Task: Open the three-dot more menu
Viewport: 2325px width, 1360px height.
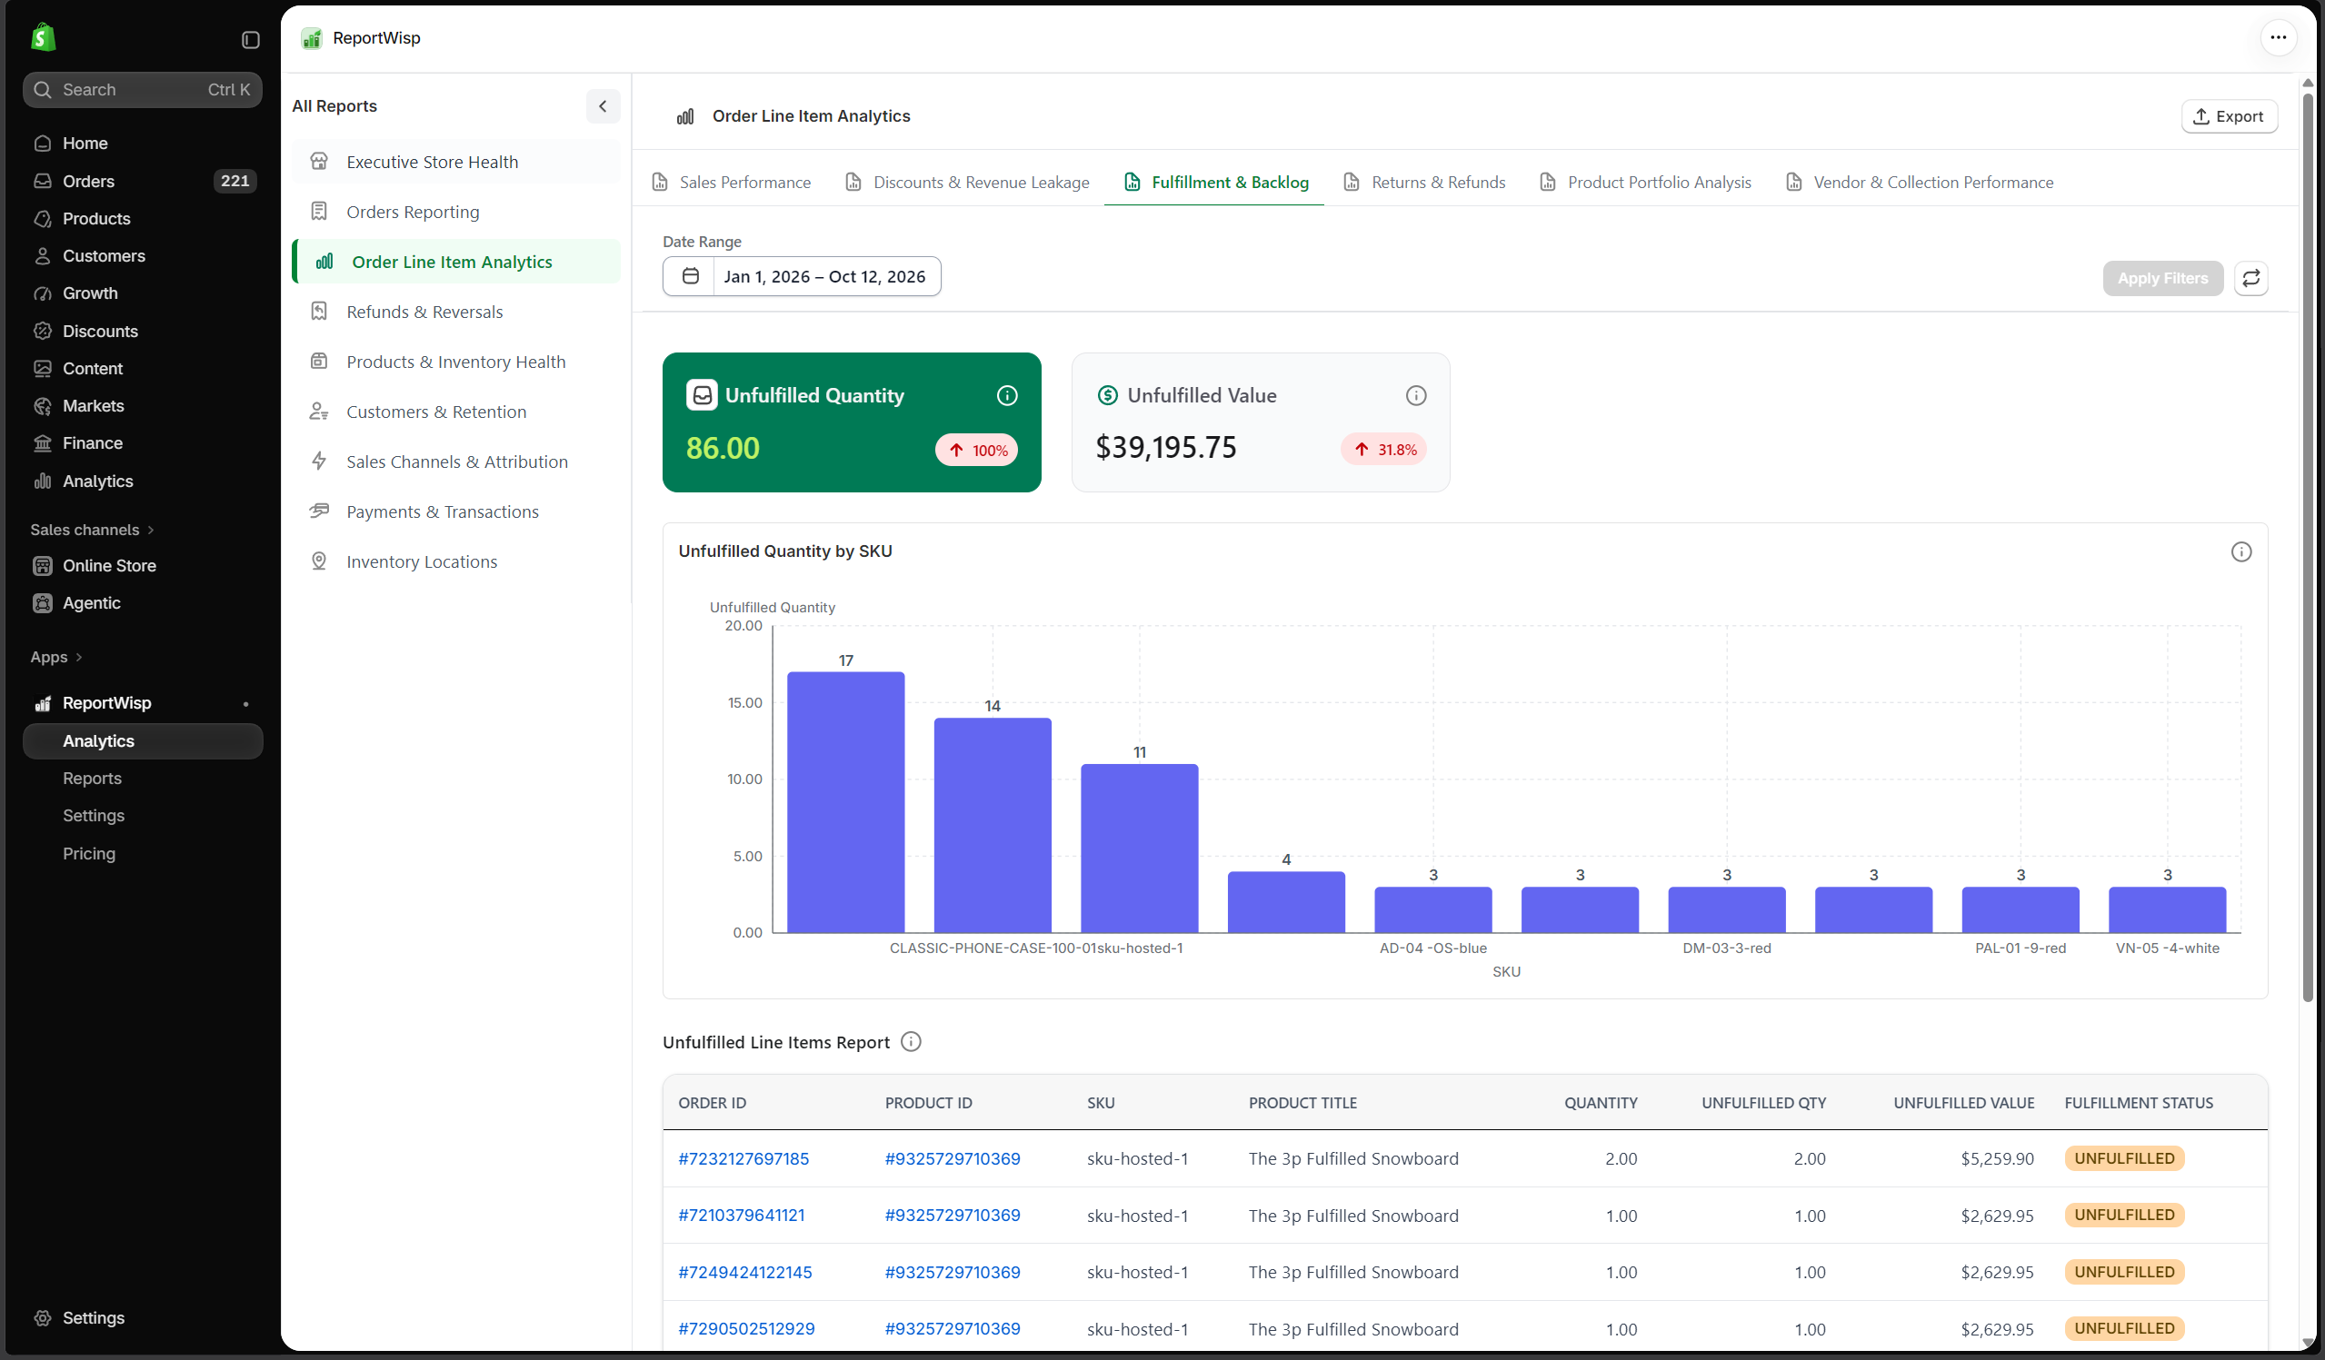Action: pyautogui.click(x=2278, y=38)
